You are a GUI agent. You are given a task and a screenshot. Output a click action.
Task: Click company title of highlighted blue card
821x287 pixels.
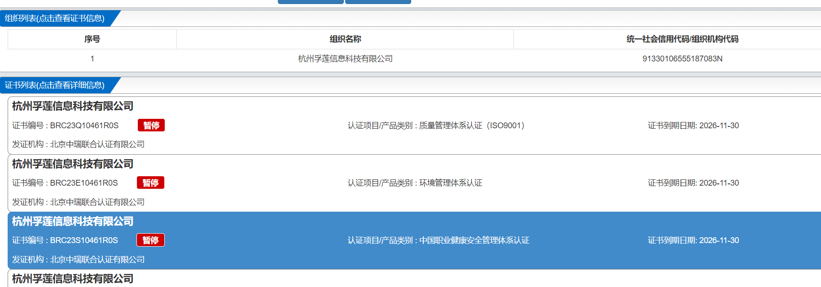coord(73,222)
